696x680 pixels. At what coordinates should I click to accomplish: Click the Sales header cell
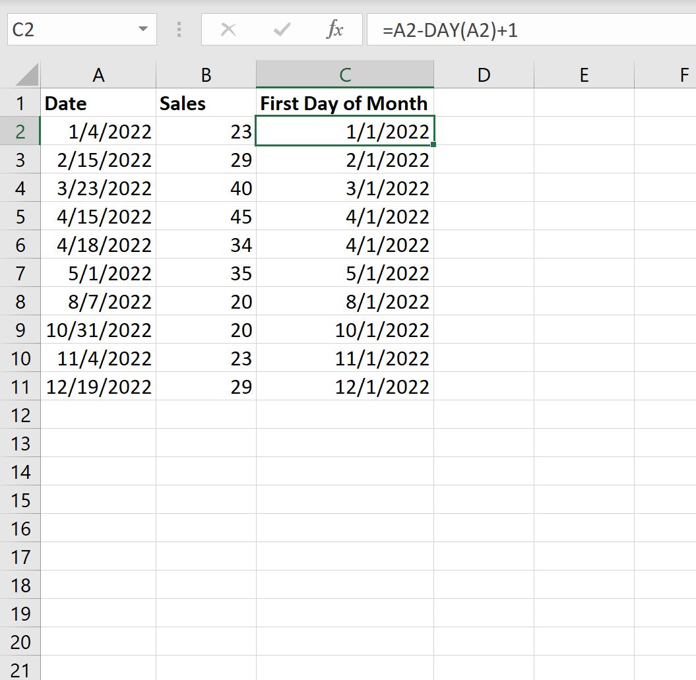(206, 103)
